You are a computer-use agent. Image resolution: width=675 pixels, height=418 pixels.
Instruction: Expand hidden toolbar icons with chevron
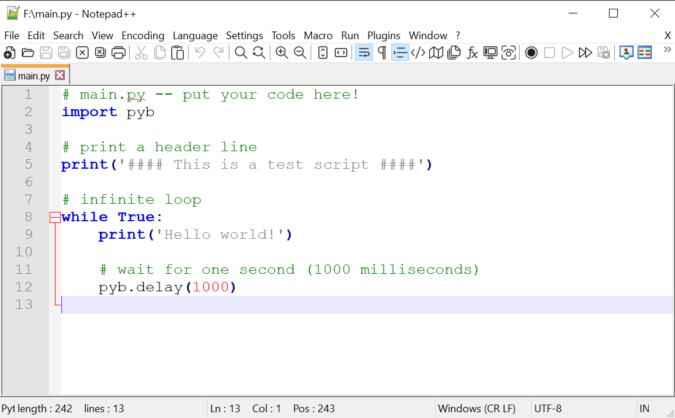[x=667, y=50]
